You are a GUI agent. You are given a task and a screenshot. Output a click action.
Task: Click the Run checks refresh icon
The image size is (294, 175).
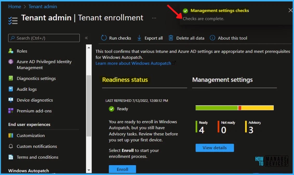click(x=104, y=38)
